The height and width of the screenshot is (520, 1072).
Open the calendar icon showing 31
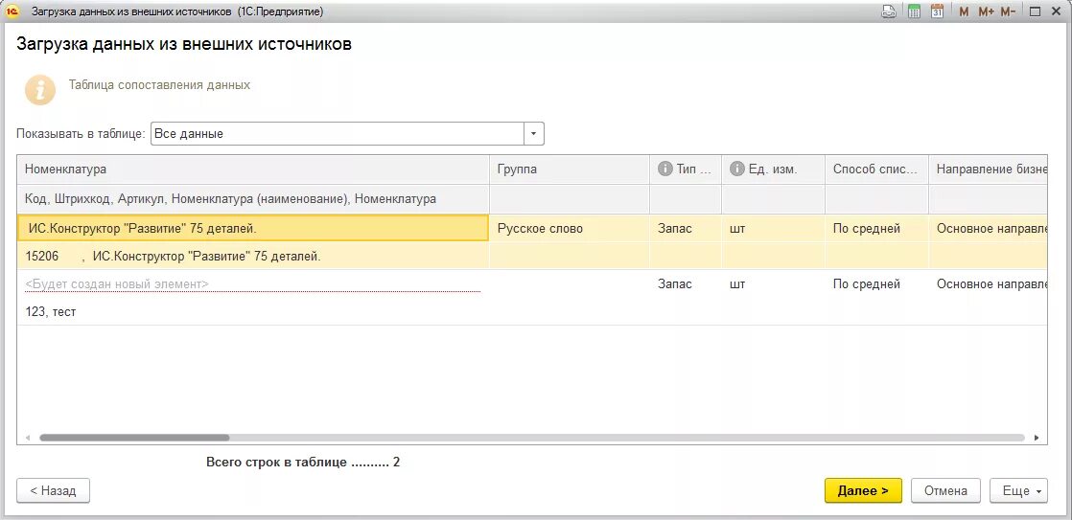click(x=938, y=11)
